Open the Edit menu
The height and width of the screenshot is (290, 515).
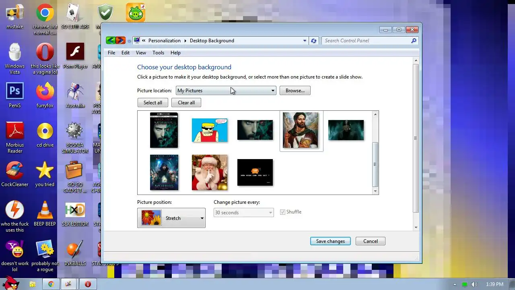click(x=126, y=53)
